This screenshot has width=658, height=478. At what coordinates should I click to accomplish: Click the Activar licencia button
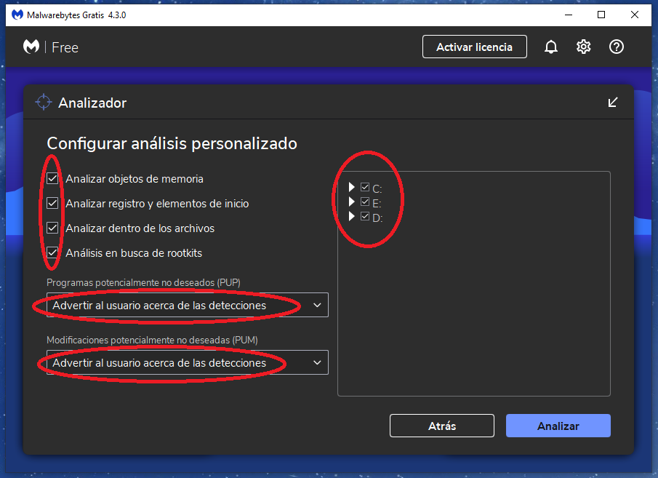pyautogui.click(x=474, y=47)
